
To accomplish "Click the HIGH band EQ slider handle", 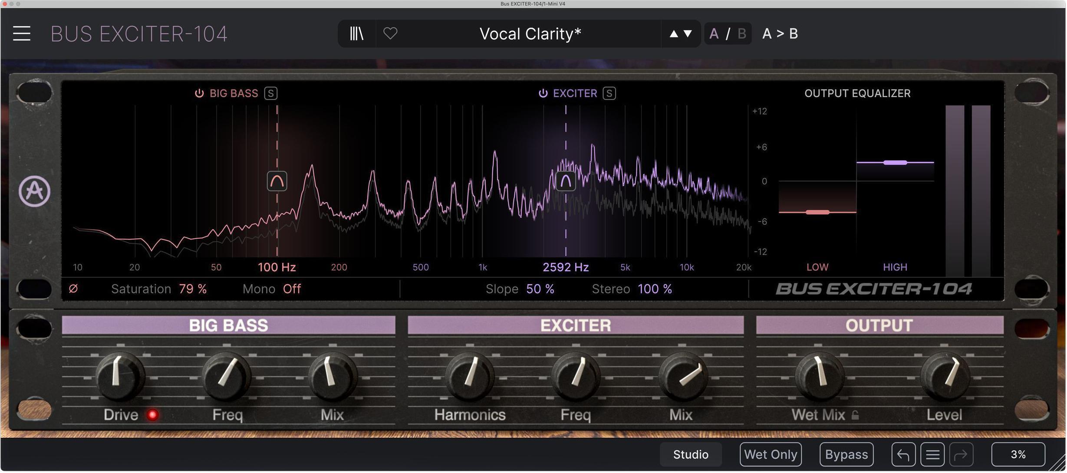I will [895, 162].
